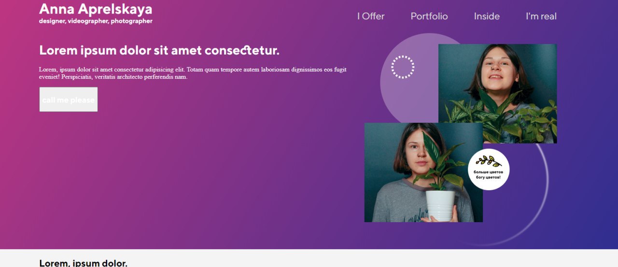
Task: Go to the Portfolio section
Action: [429, 16]
